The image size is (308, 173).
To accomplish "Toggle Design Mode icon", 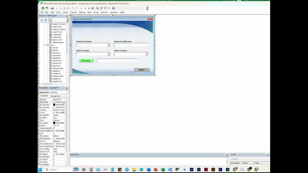I will [93, 8].
